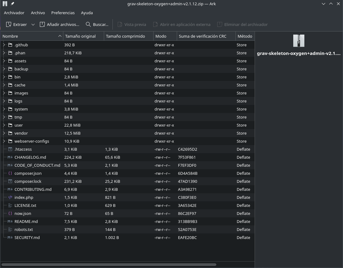The height and width of the screenshot is (268, 343).
Task: Click the system folder icon
Action: pyautogui.click(x=10, y=109)
